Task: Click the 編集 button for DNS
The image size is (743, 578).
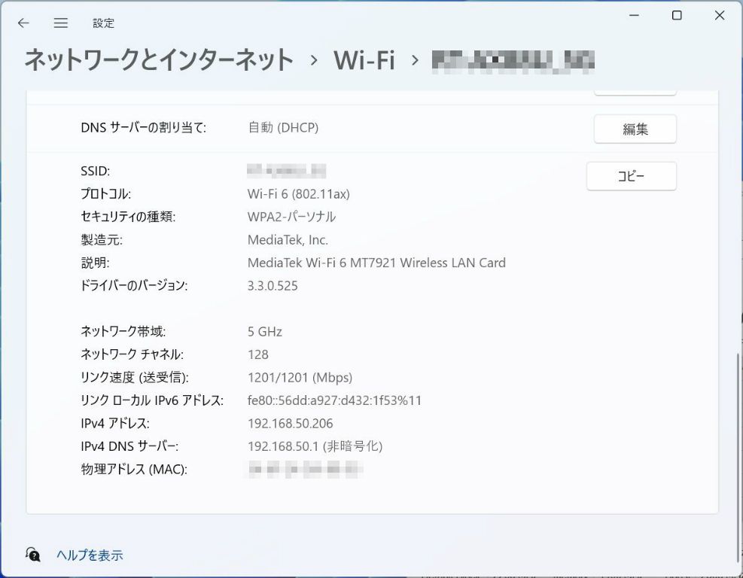Action: click(635, 129)
